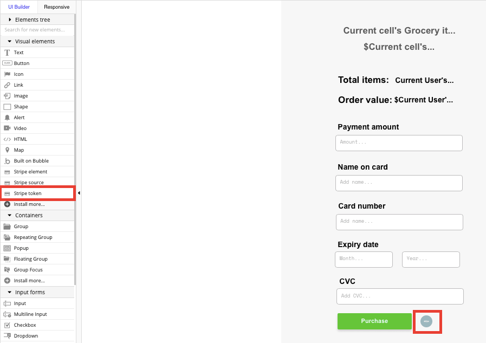
Task: Choose the Shape element
Action: click(x=20, y=106)
